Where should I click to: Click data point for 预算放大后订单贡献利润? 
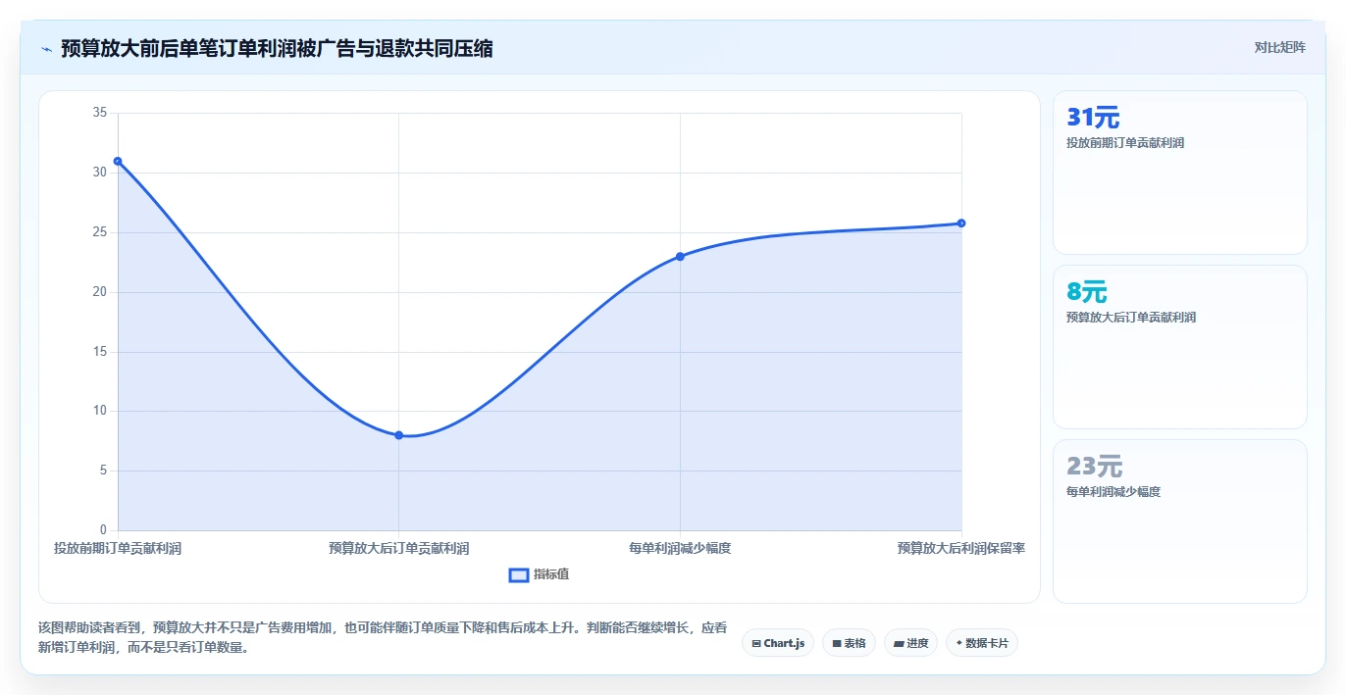click(x=398, y=435)
